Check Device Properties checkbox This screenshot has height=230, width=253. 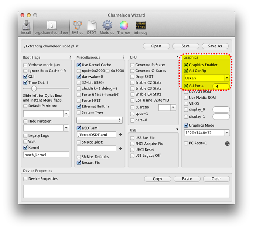(x=25, y=179)
